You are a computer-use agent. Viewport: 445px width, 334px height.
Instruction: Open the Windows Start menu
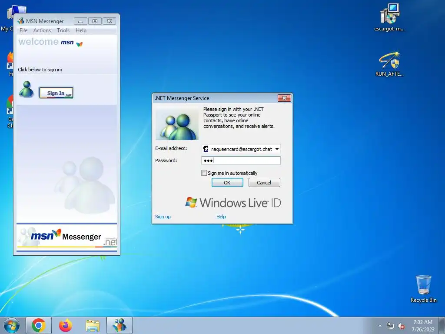point(11,325)
